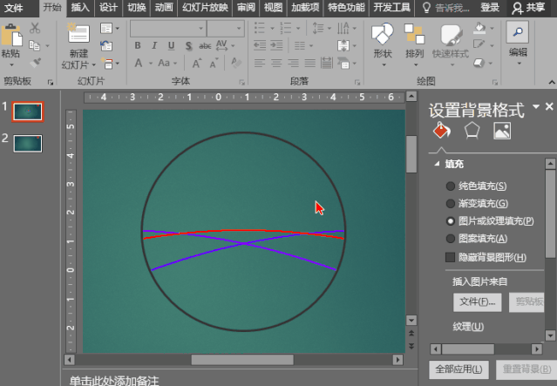
Task: Click the File (文件(F)...) button
Action: 478,301
